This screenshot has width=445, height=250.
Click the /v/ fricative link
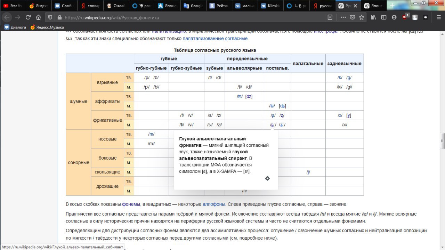click(191, 115)
